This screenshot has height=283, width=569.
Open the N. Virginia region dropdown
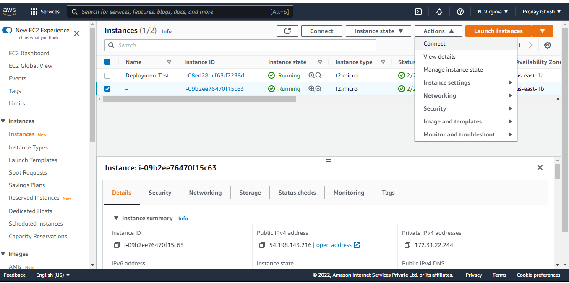pos(493,12)
